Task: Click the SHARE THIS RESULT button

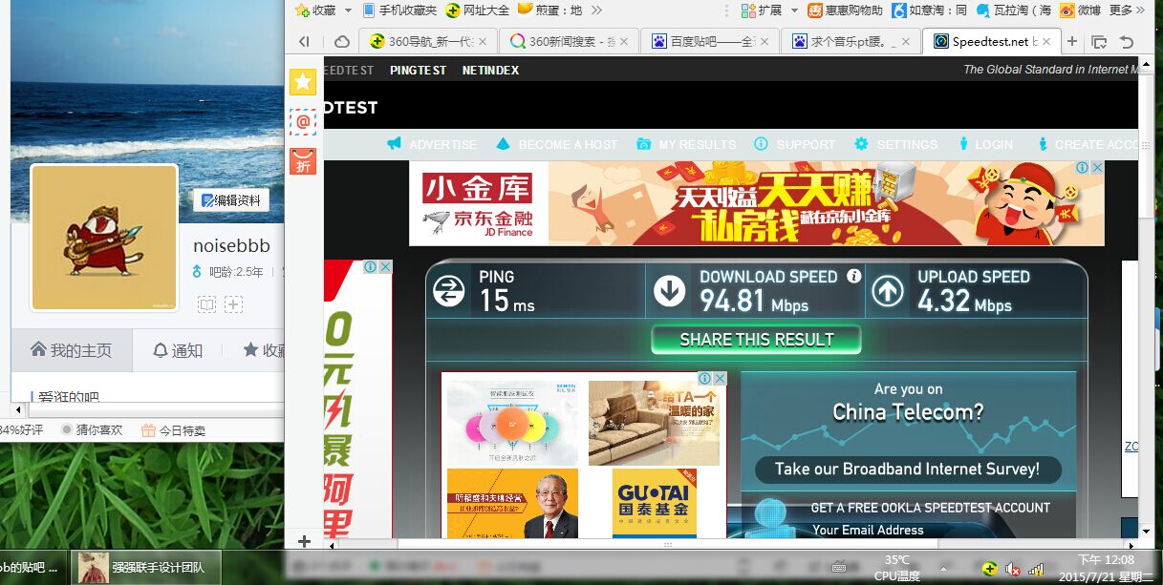Action: (756, 340)
